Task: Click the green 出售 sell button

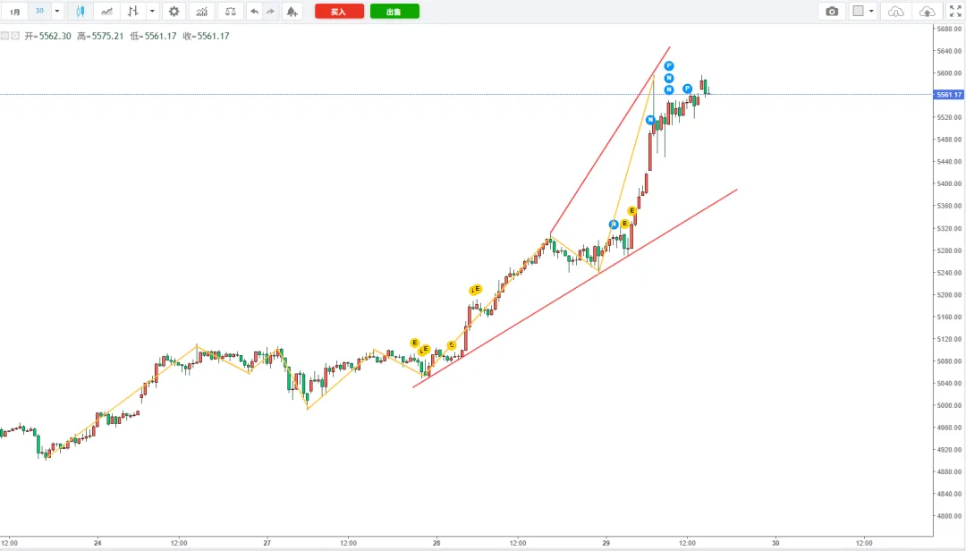Action: point(394,11)
